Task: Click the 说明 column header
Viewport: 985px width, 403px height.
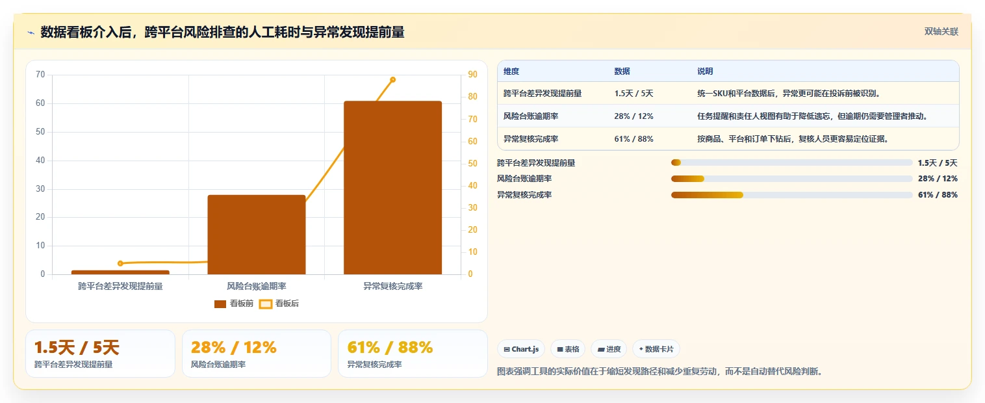Action: (705, 71)
